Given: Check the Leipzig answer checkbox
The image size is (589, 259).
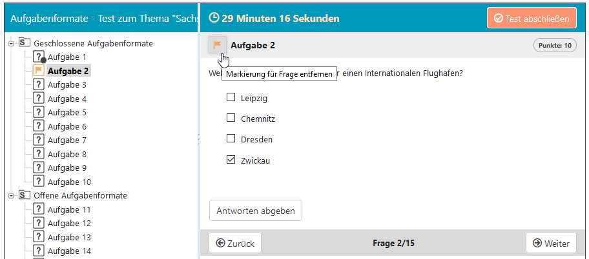Looking at the screenshot, I should tap(231, 98).
